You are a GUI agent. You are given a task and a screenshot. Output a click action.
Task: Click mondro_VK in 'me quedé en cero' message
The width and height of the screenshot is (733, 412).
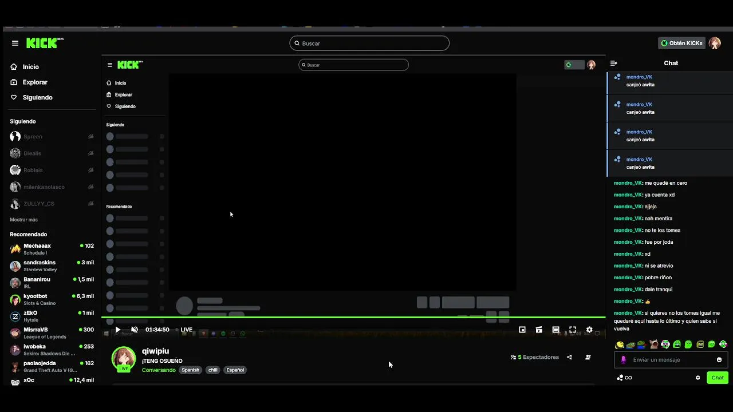tap(628, 183)
